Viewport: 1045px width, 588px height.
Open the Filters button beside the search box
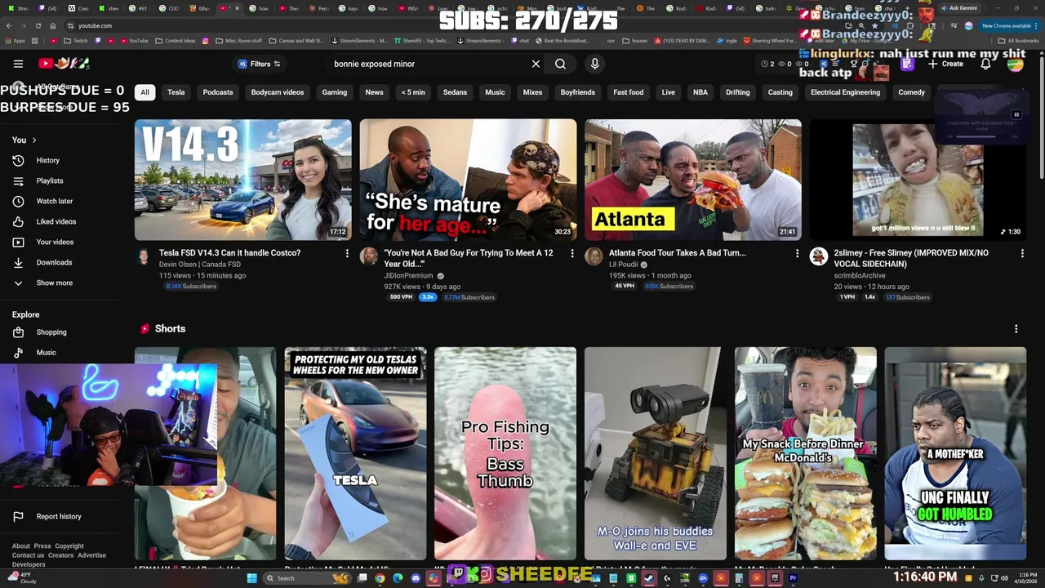coord(259,64)
